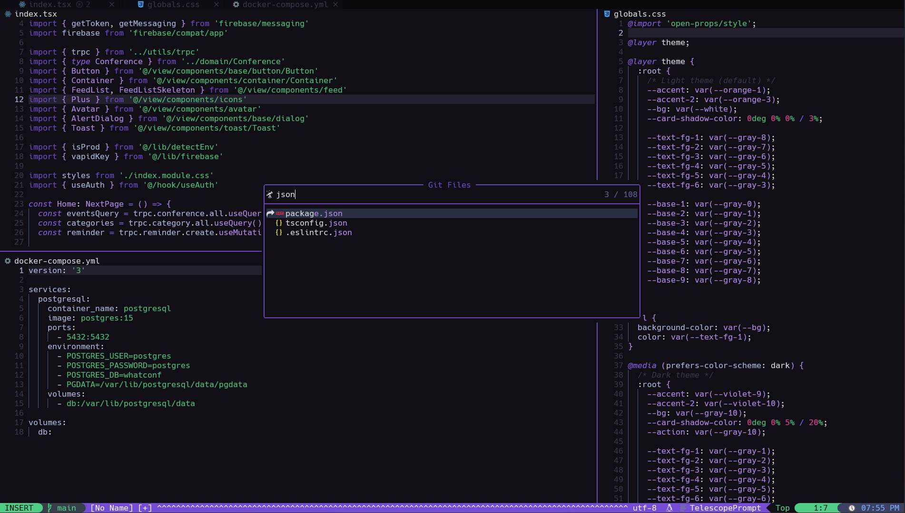Click 'background-color: var(--bg)' line

pyautogui.click(x=704, y=327)
